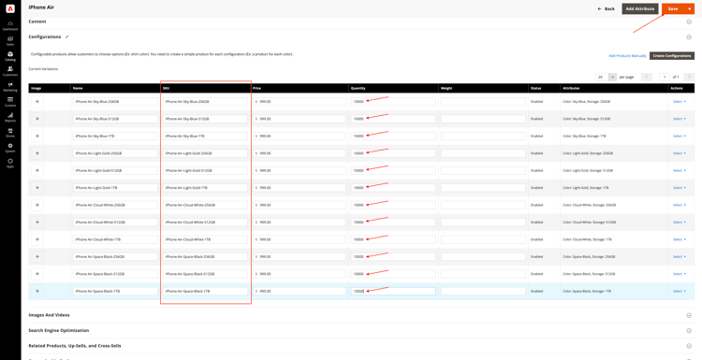Screen dimensions: 702x360
Task: Open the System sidebar menu
Action: [x=10, y=148]
